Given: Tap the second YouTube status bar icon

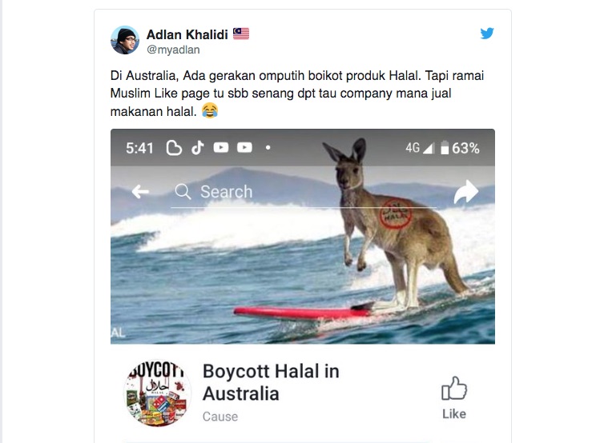Looking at the screenshot, I should pyautogui.click(x=244, y=147).
